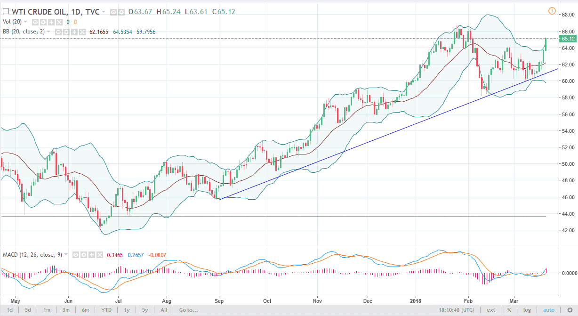Toggle extended hours with the ext control

point(491,310)
